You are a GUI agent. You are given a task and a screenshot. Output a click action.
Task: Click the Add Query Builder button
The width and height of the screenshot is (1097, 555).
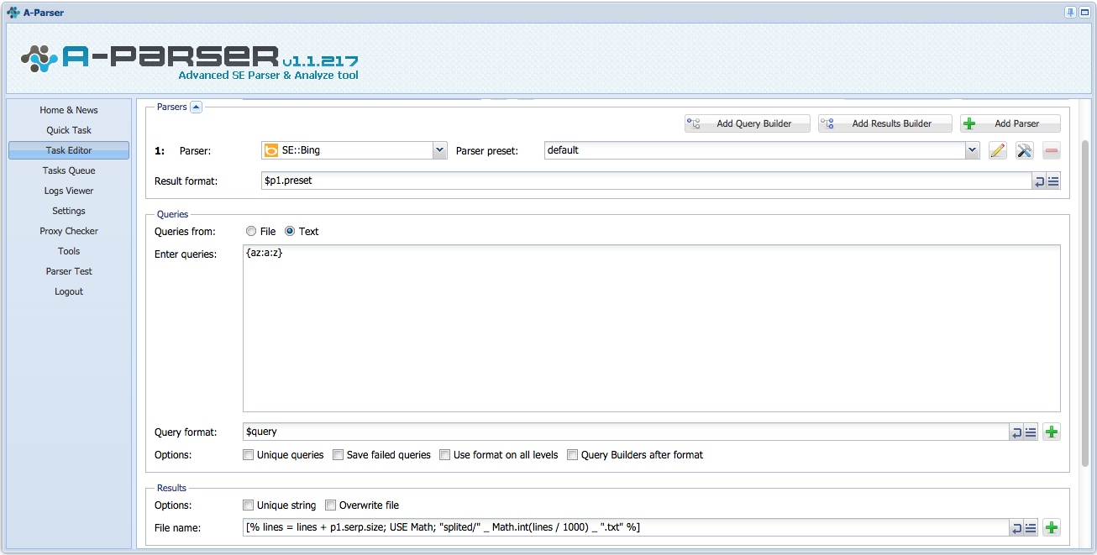point(748,123)
